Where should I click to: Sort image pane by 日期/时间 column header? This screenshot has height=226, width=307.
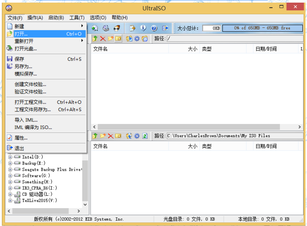275,49
